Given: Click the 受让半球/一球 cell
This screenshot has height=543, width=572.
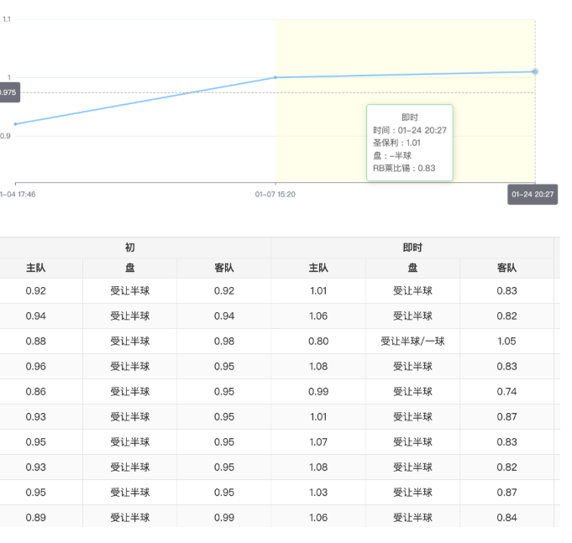Looking at the screenshot, I should (412, 342).
